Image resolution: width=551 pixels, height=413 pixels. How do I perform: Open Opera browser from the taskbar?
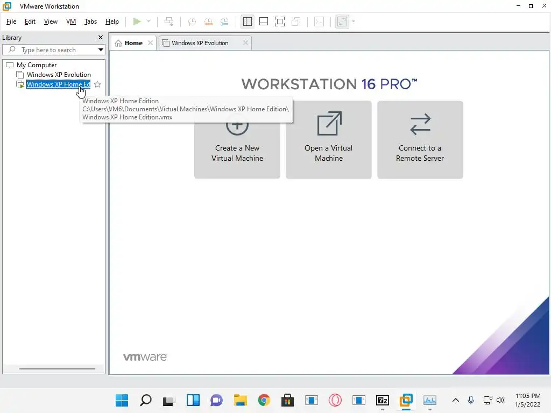[x=335, y=400]
